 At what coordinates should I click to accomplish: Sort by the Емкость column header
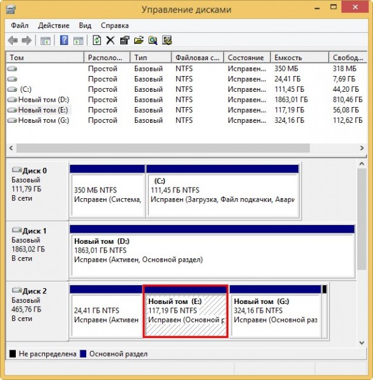coord(300,58)
